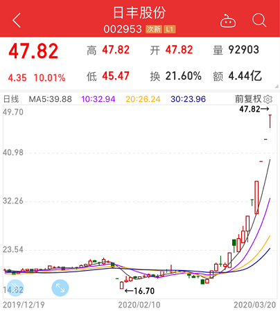Tap the stock code 002953

pyautogui.click(x=123, y=29)
